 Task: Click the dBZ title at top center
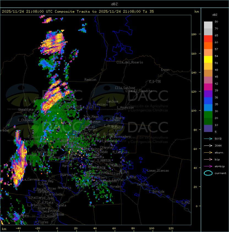[x=115, y=4]
